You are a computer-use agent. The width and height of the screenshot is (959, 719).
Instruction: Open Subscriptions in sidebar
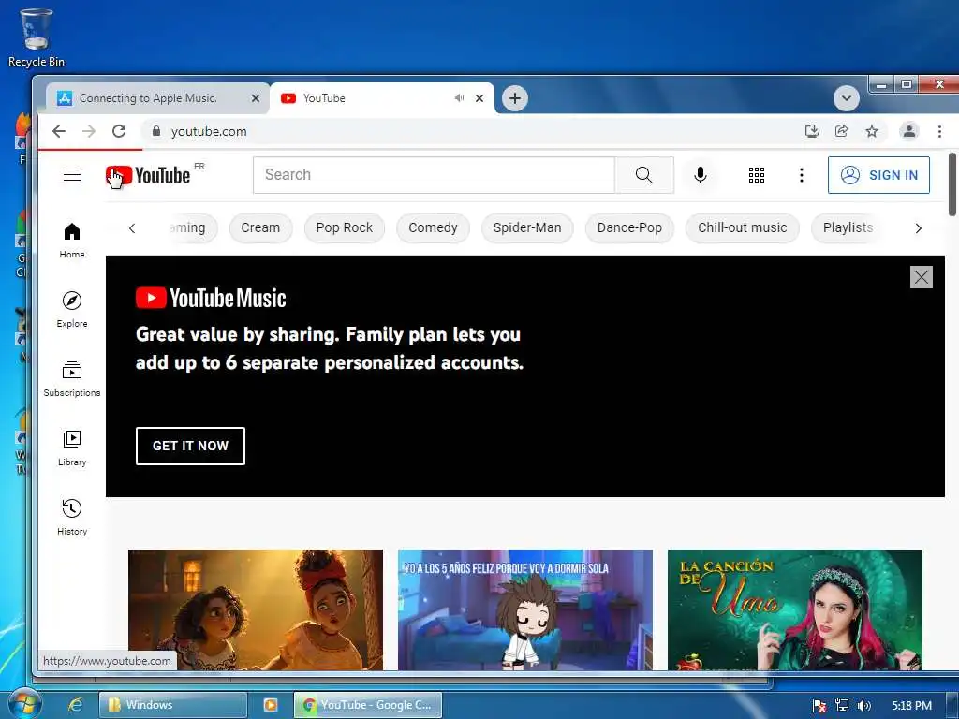coord(72,379)
